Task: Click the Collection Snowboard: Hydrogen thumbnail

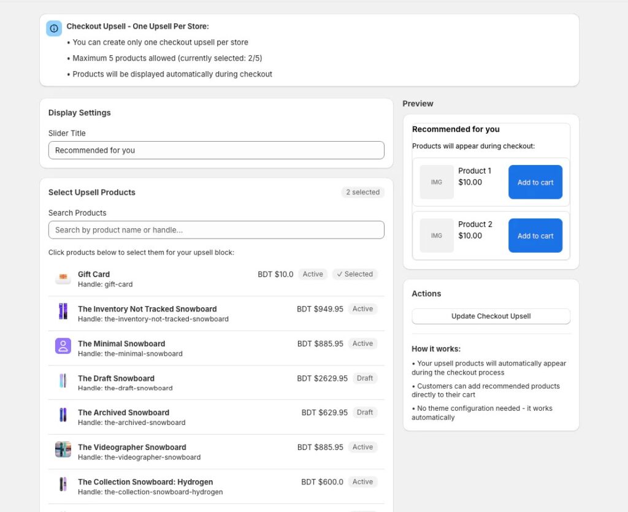Action: click(63, 484)
